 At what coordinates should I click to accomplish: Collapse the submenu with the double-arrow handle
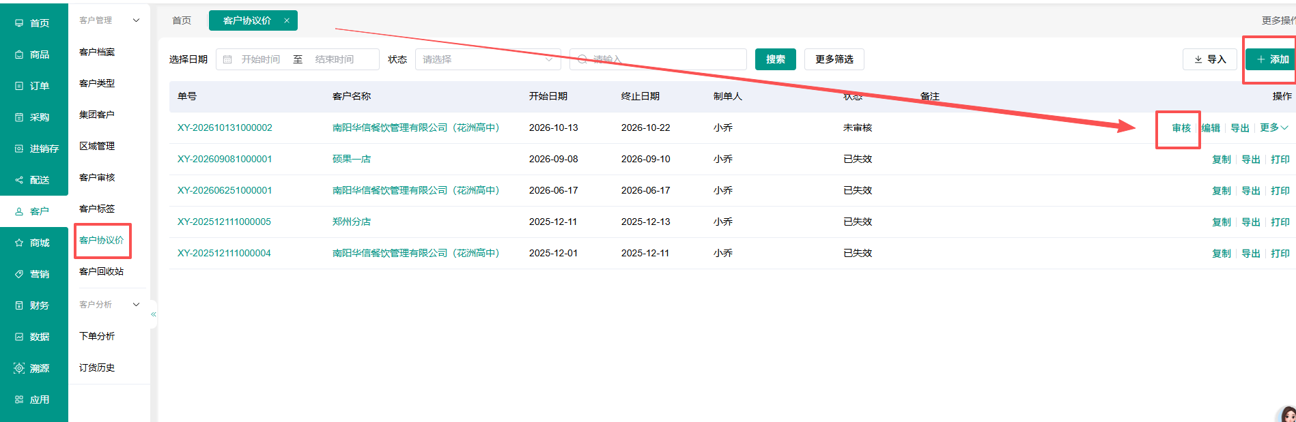tap(154, 314)
